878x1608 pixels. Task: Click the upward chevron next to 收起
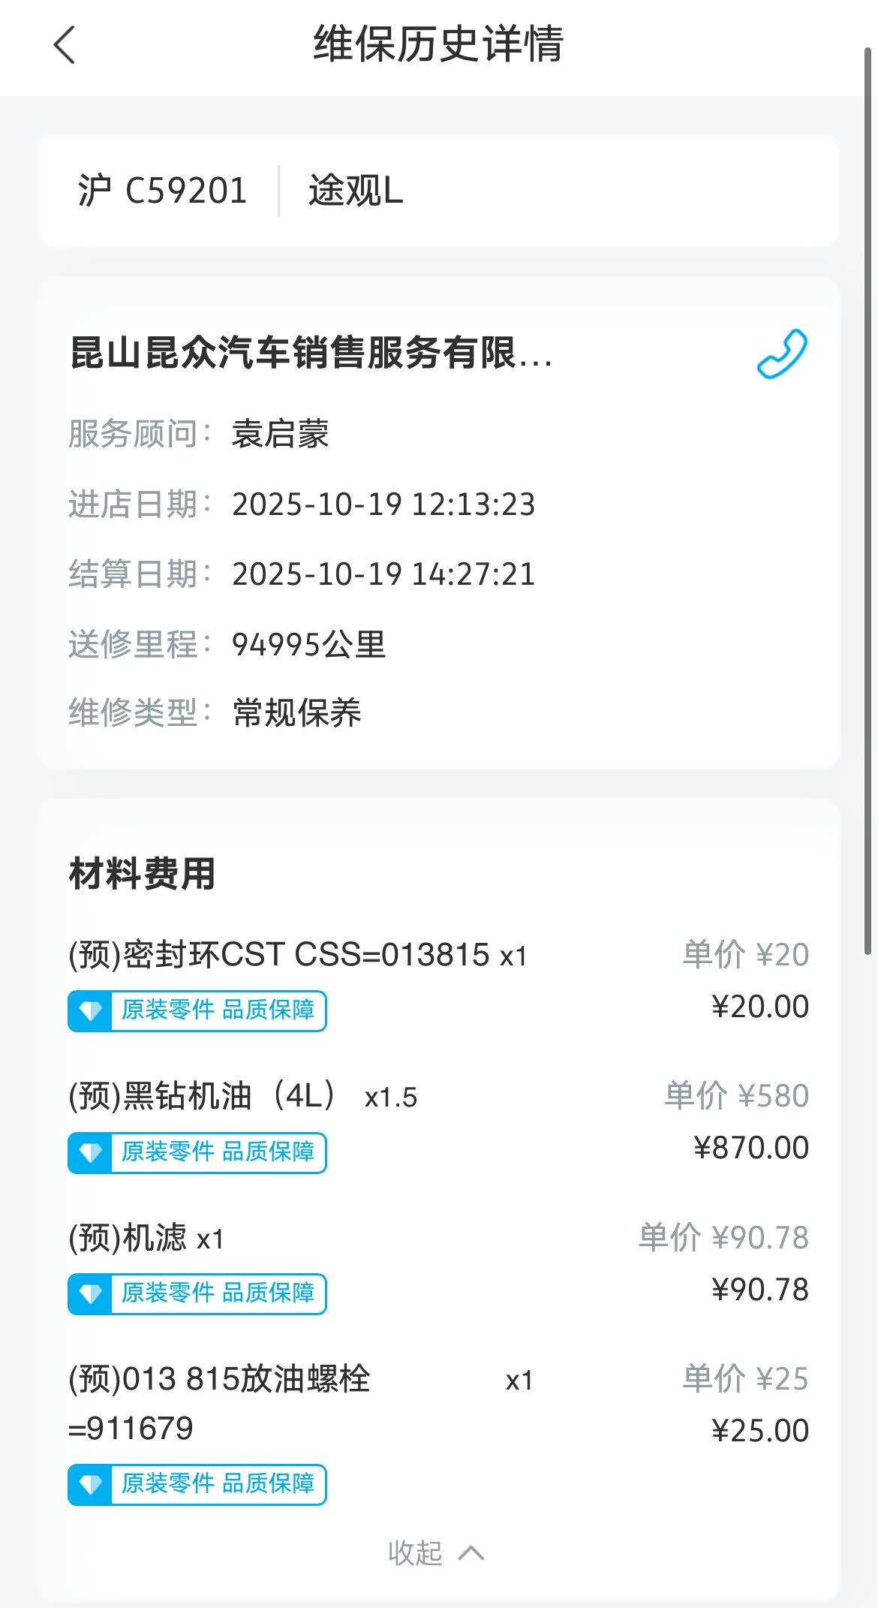(x=471, y=1553)
